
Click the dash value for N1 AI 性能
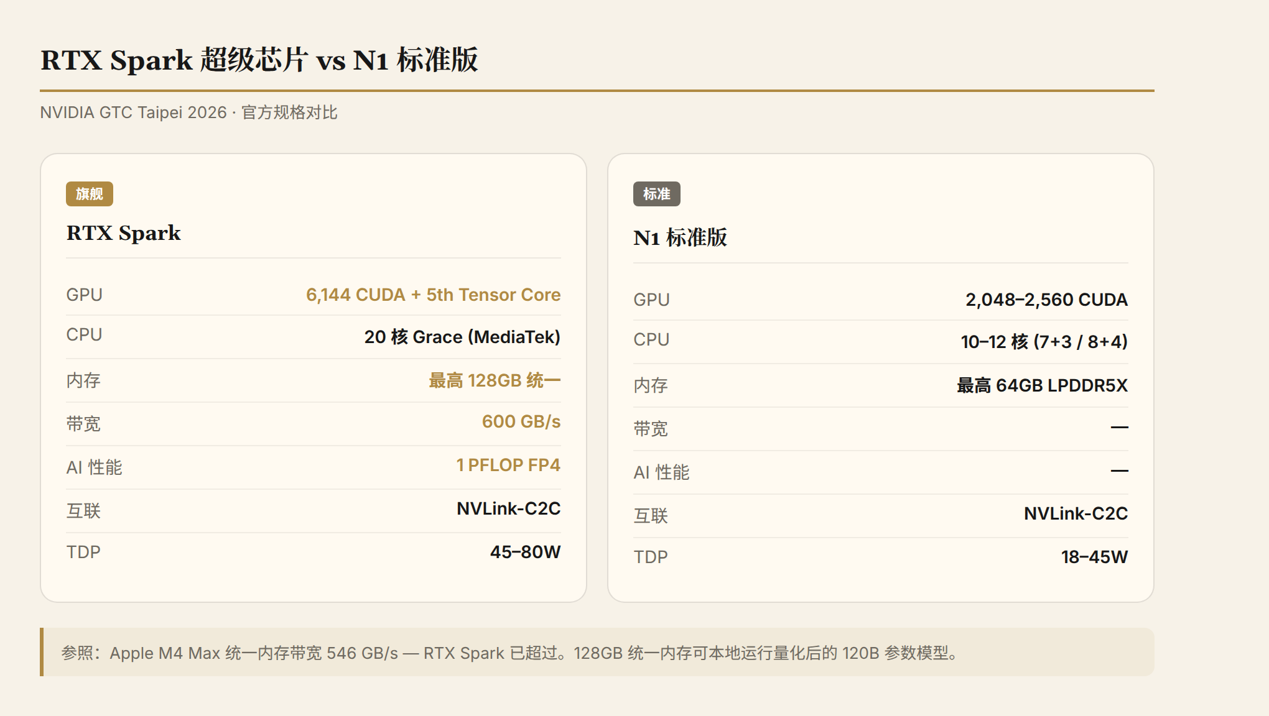pos(1120,470)
